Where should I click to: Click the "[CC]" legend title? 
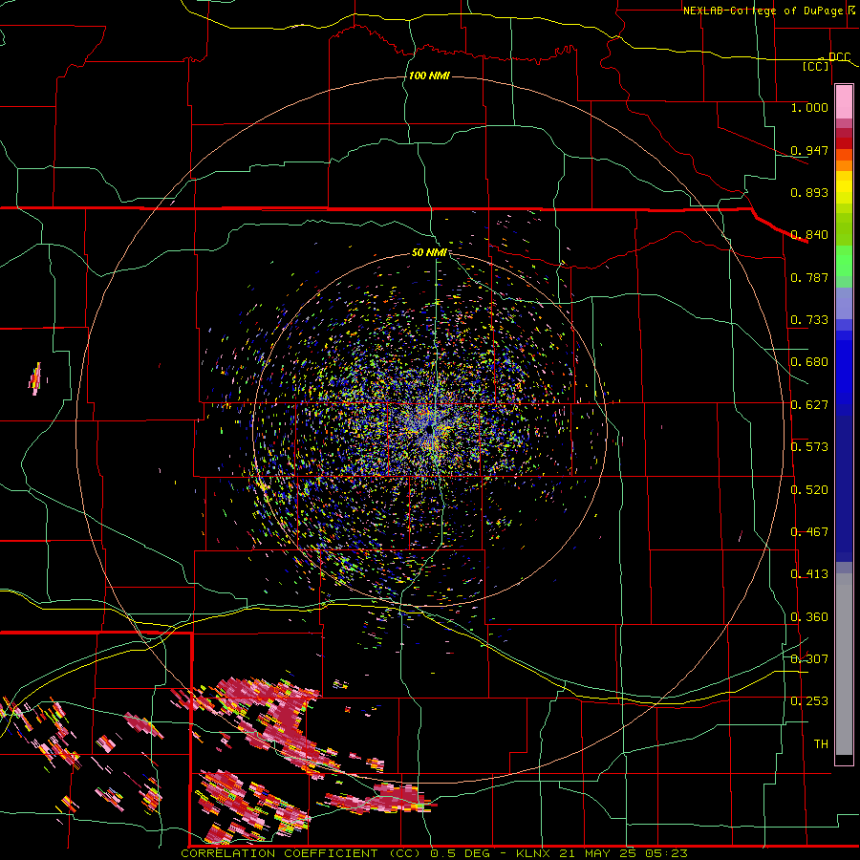pyautogui.click(x=816, y=66)
